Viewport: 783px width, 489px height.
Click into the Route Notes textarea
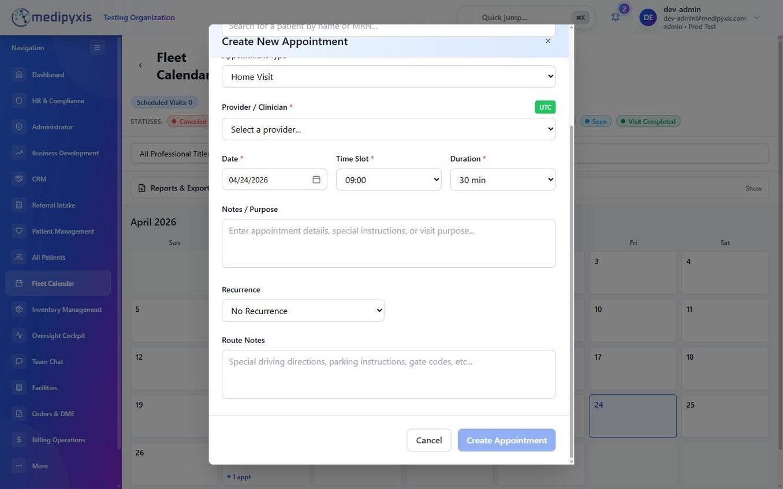pos(389,374)
